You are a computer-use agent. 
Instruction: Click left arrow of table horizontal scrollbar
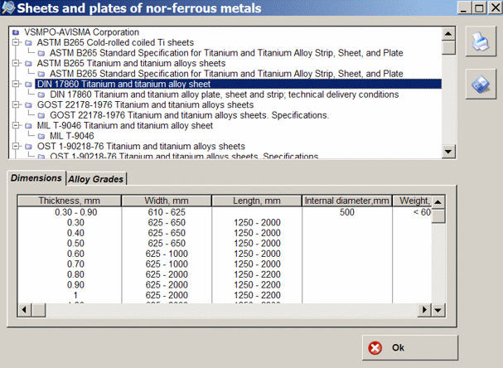tap(25, 310)
